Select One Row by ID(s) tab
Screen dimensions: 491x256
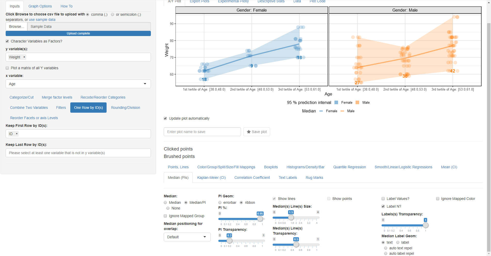pos(89,108)
